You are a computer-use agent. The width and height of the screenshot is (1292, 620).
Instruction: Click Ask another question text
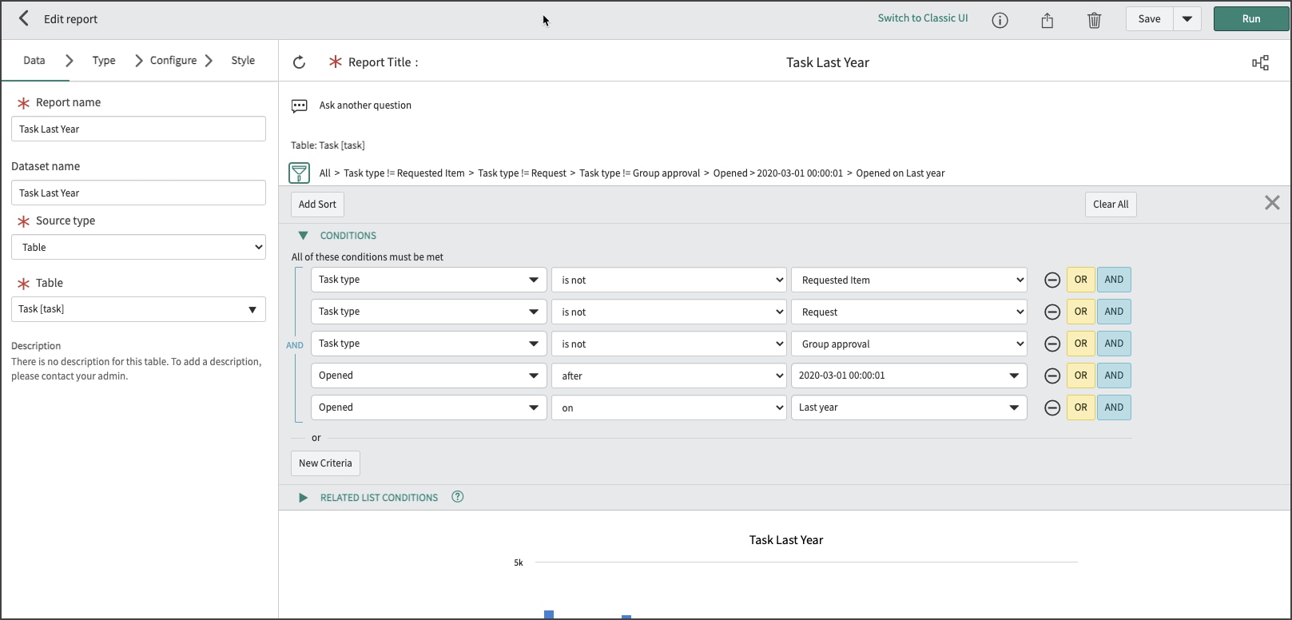[365, 105]
